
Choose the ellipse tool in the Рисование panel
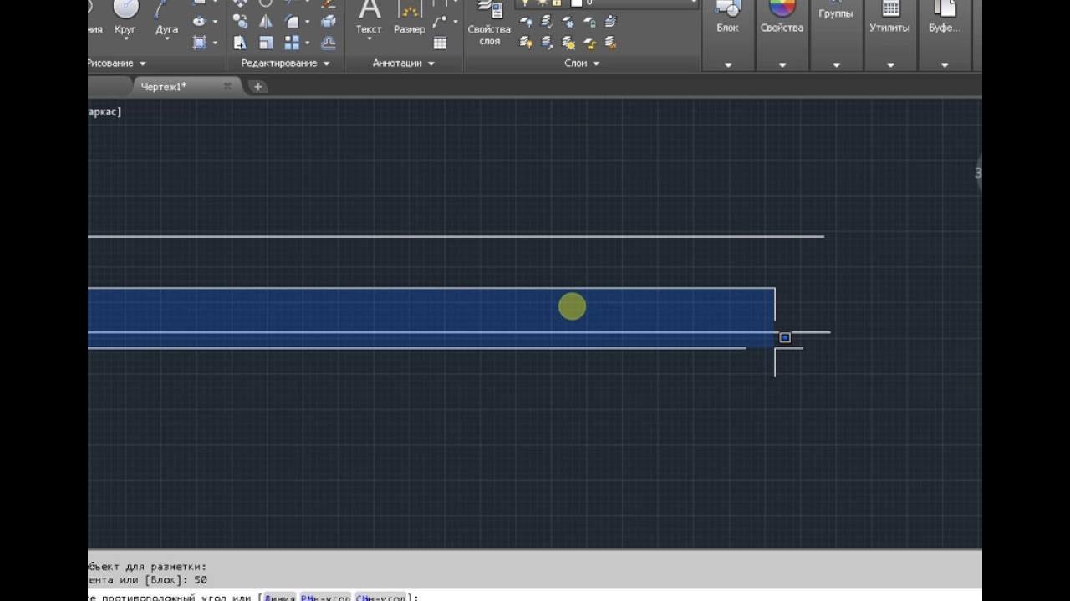[x=200, y=21]
